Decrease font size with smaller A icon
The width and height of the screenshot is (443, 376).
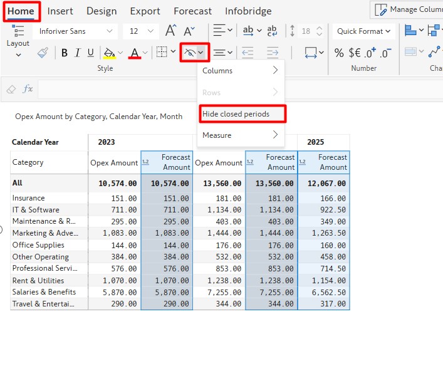click(x=190, y=31)
